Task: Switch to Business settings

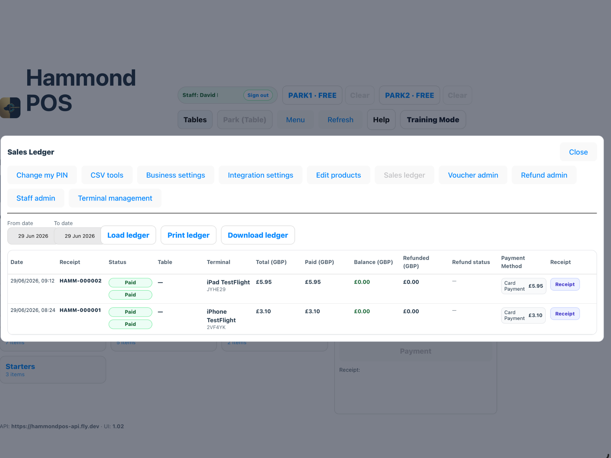Action: pos(176,175)
